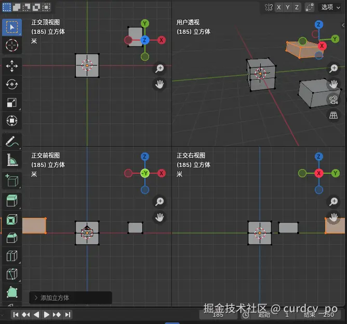Image resolution: width=347 pixels, height=324 pixels.
Task: Select the Measure tool
Action: tap(12, 160)
